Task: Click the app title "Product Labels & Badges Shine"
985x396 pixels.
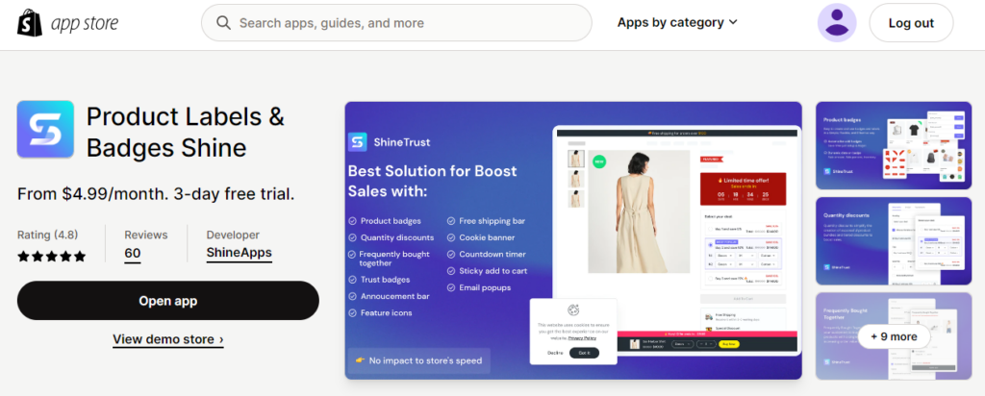Action: pos(186,133)
